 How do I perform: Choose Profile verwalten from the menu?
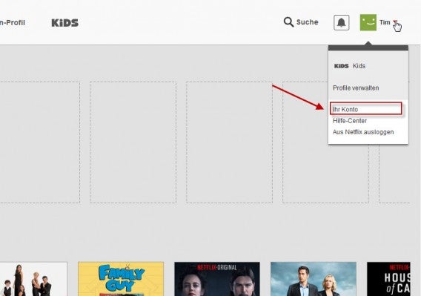coord(356,88)
